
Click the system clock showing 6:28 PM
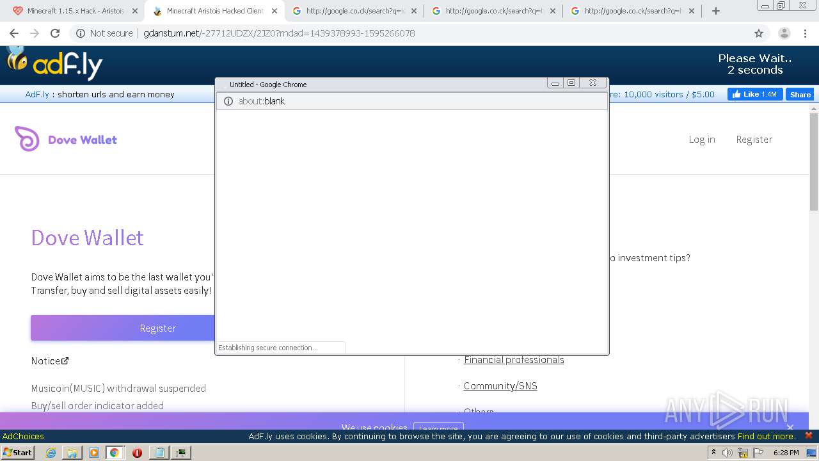786,453
